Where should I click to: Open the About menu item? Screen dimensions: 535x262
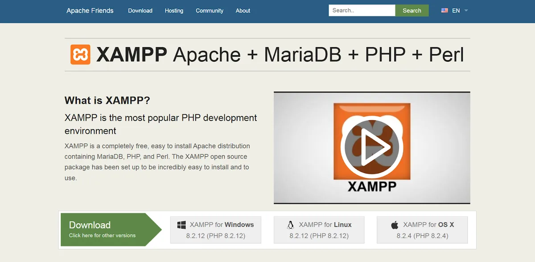(x=243, y=11)
